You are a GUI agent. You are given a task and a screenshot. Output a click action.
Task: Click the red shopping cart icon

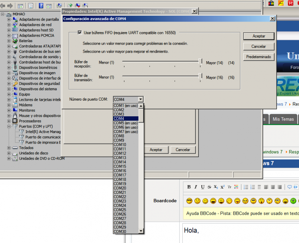click(290, 3)
